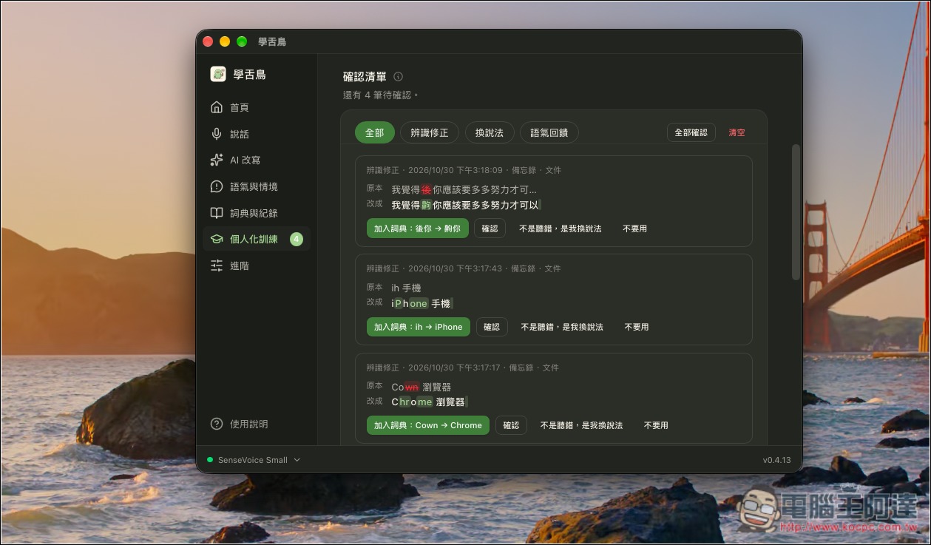Click the 使用說明 help link
The image size is (931, 545).
[x=248, y=424]
